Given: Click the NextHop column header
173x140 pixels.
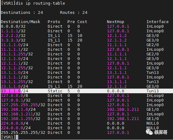Looking at the screenshot, I should point(116,22).
